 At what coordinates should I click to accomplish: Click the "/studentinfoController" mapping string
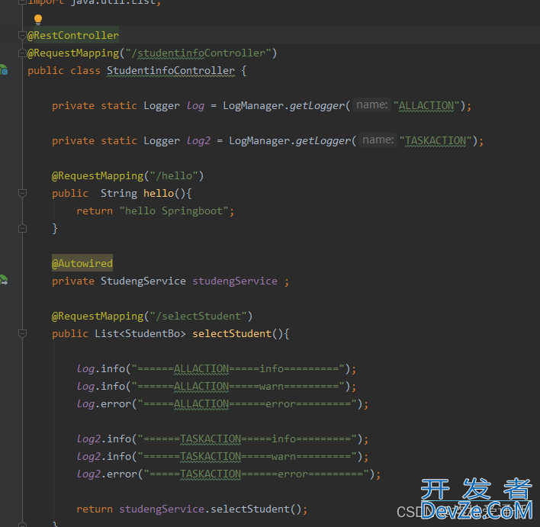pos(198,53)
